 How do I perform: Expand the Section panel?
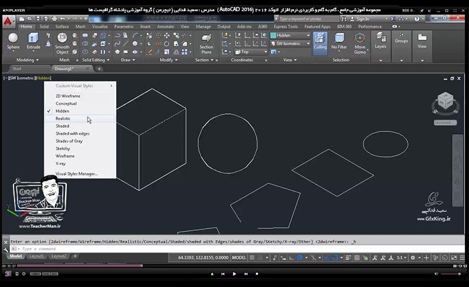[204, 60]
